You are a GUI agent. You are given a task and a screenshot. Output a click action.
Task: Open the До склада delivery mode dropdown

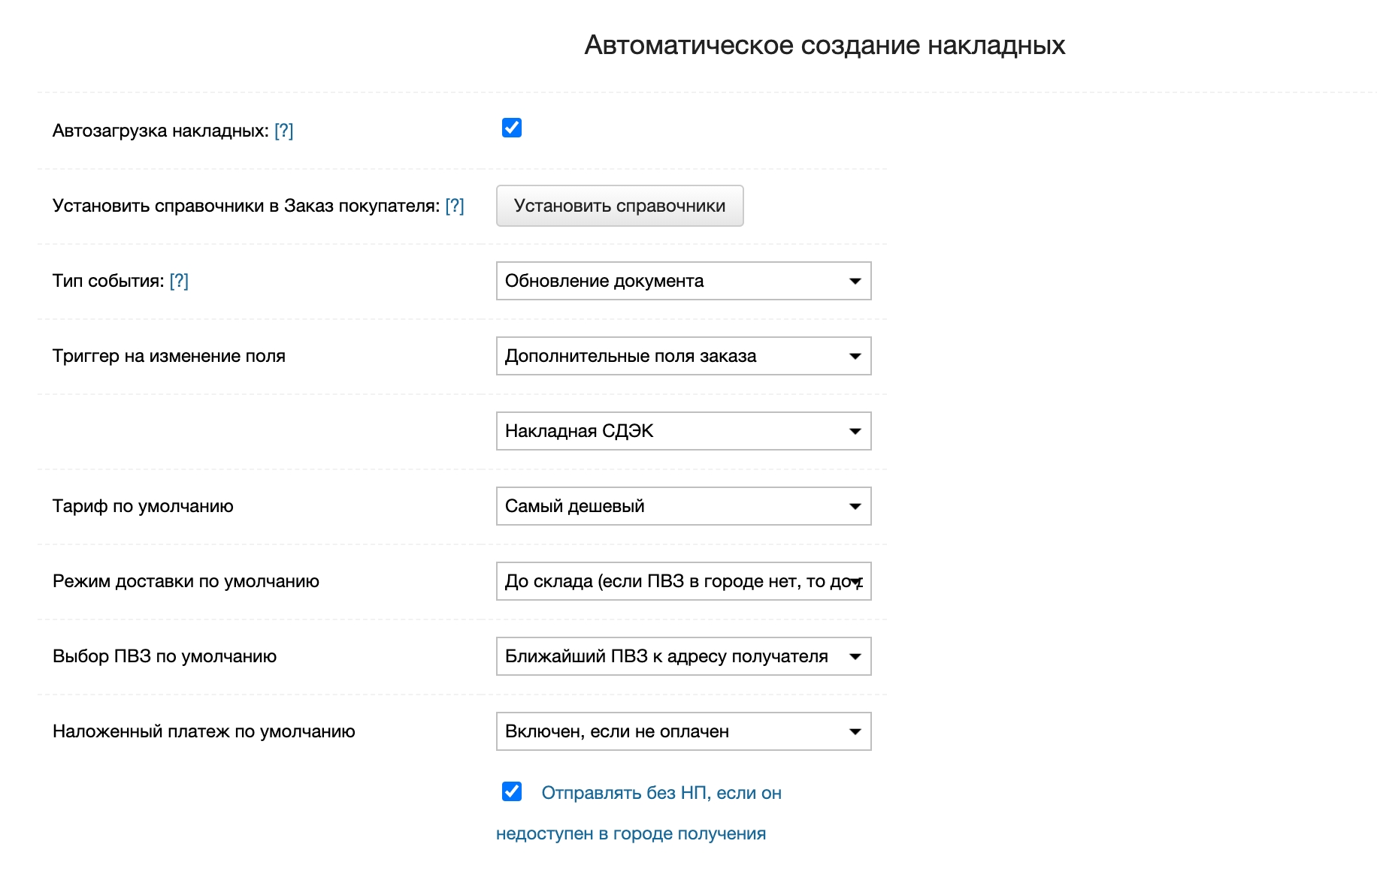[x=683, y=581]
